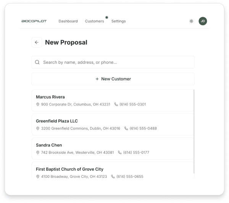This screenshot has height=203, width=229.
Task: Add a New Customer
Action: pyautogui.click(x=113, y=79)
